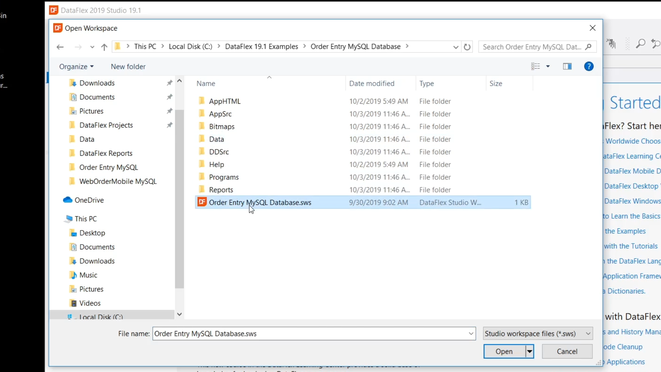Open the dialog Help icon
661x372 pixels.
pyautogui.click(x=589, y=66)
